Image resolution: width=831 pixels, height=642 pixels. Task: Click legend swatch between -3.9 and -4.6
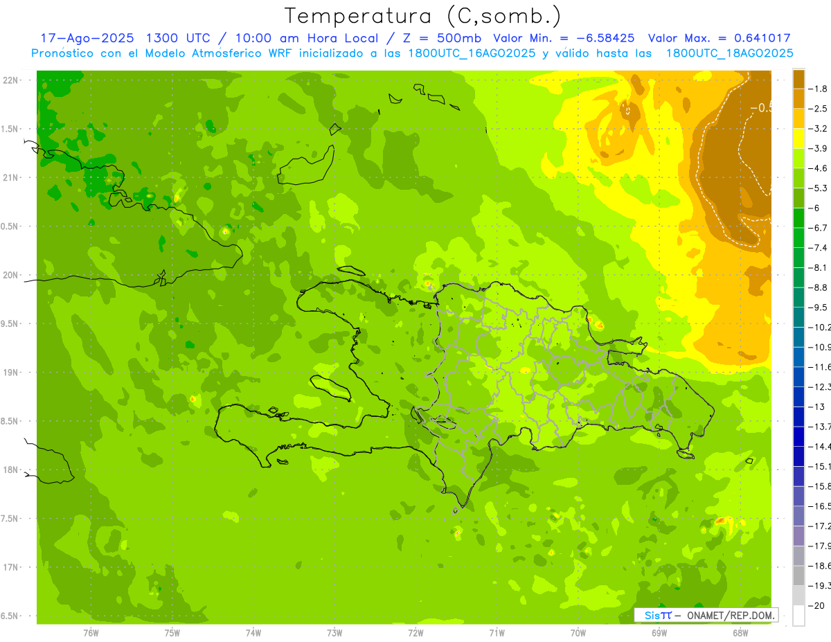click(x=798, y=158)
